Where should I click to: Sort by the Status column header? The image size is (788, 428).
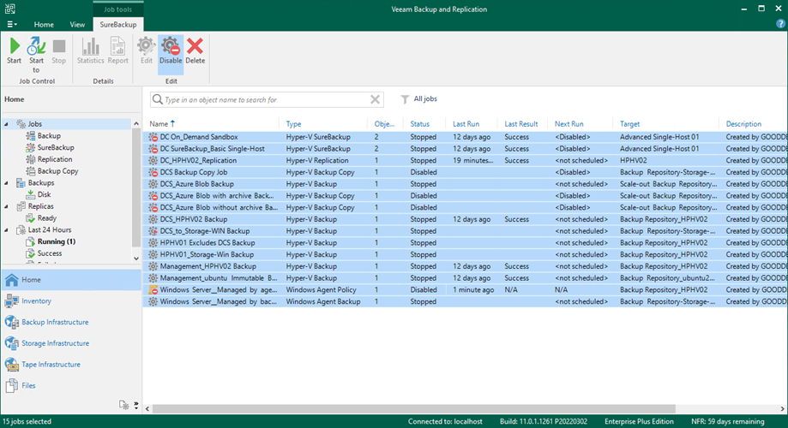(419, 124)
